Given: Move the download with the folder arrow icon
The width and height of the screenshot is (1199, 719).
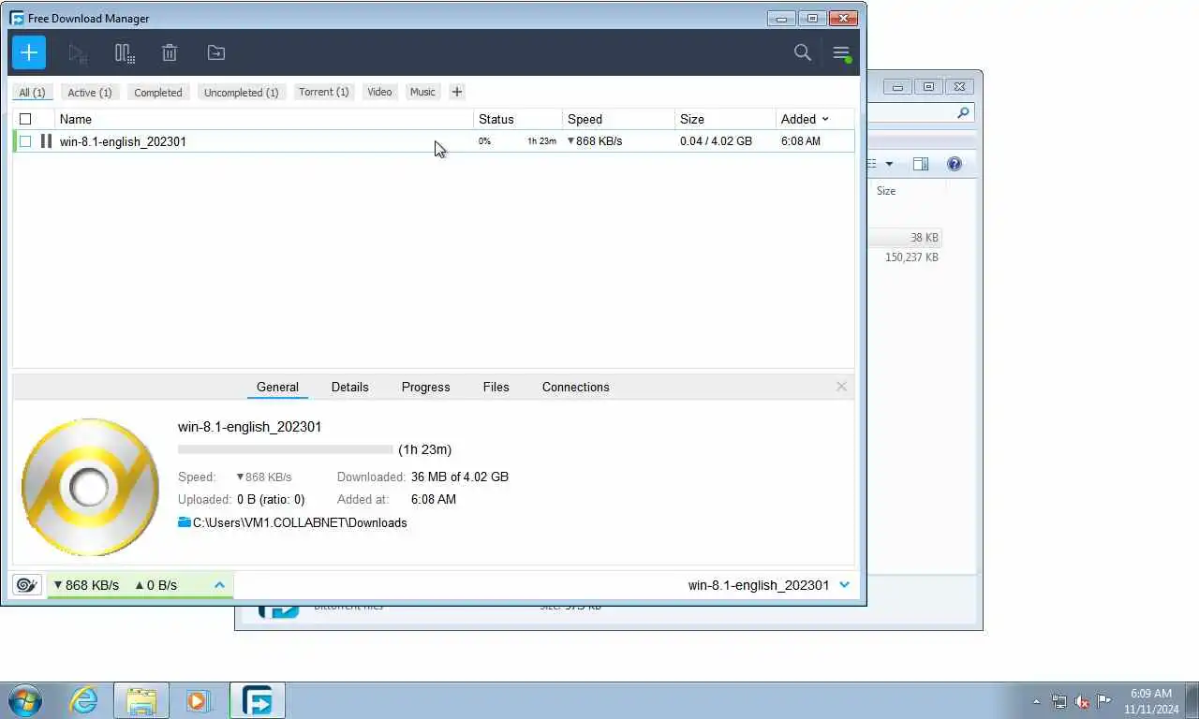Looking at the screenshot, I should [215, 53].
